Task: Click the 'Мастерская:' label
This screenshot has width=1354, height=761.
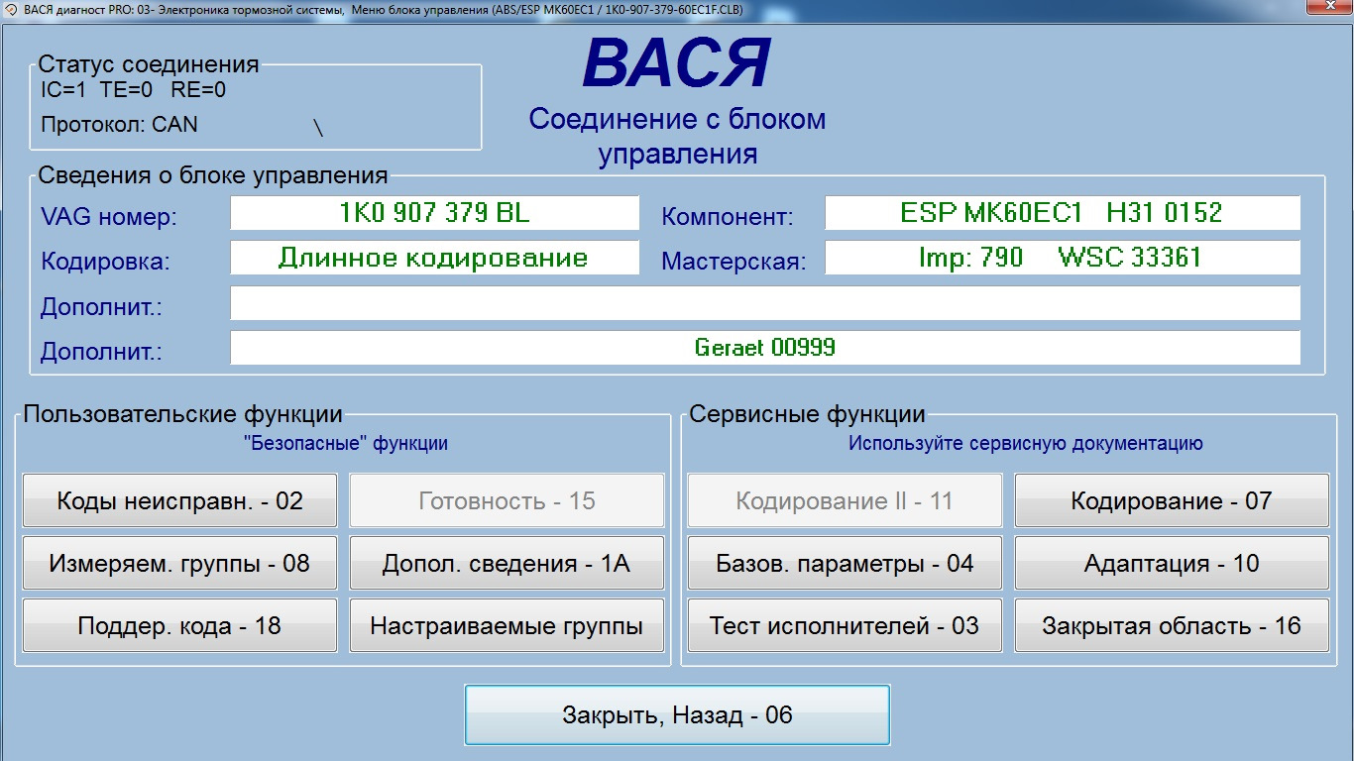Action: coord(733,263)
